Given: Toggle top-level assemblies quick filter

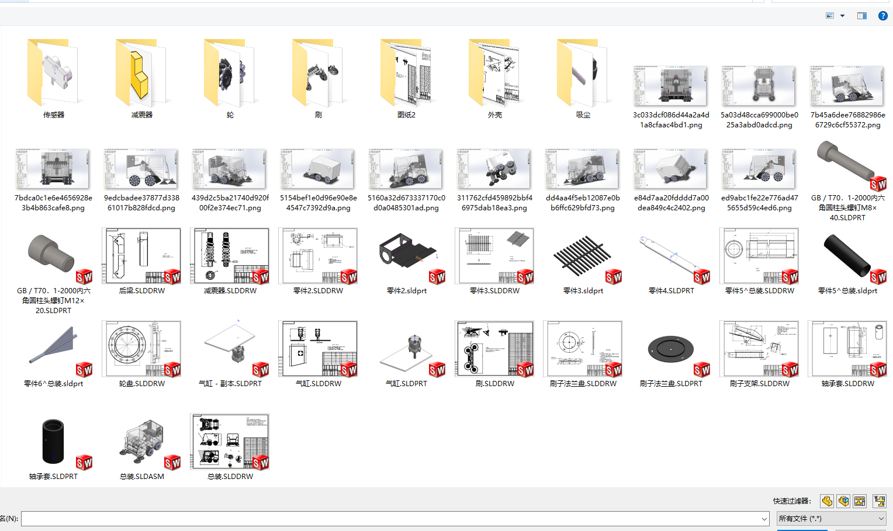Looking at the screenshot, I should coord(880,501).
